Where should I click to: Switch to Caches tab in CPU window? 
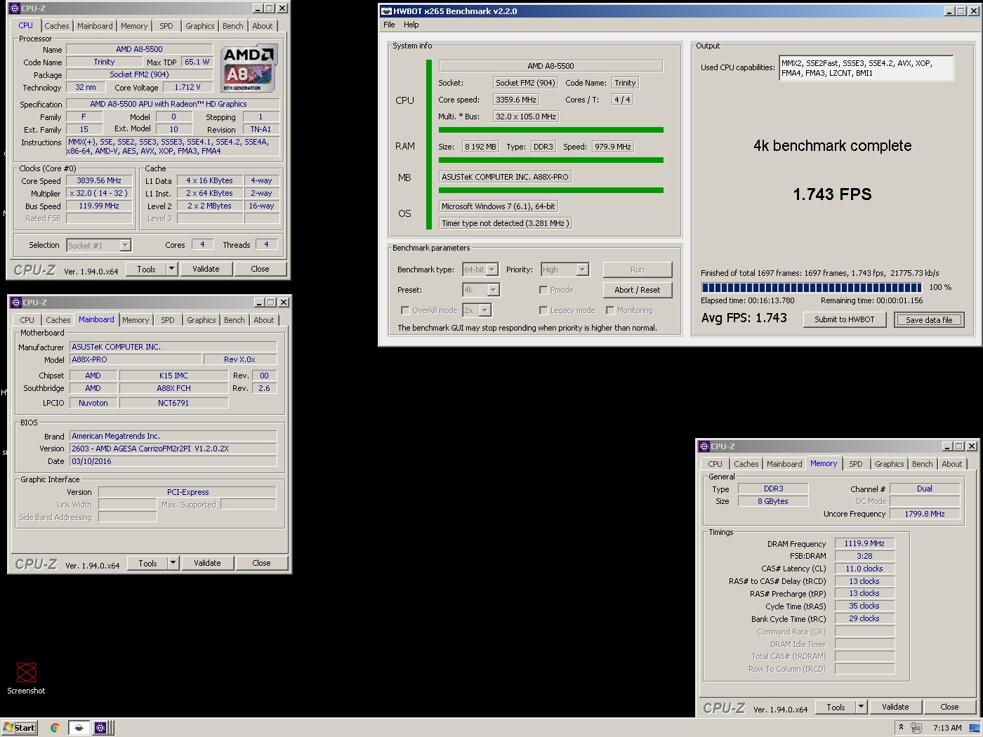57,26
